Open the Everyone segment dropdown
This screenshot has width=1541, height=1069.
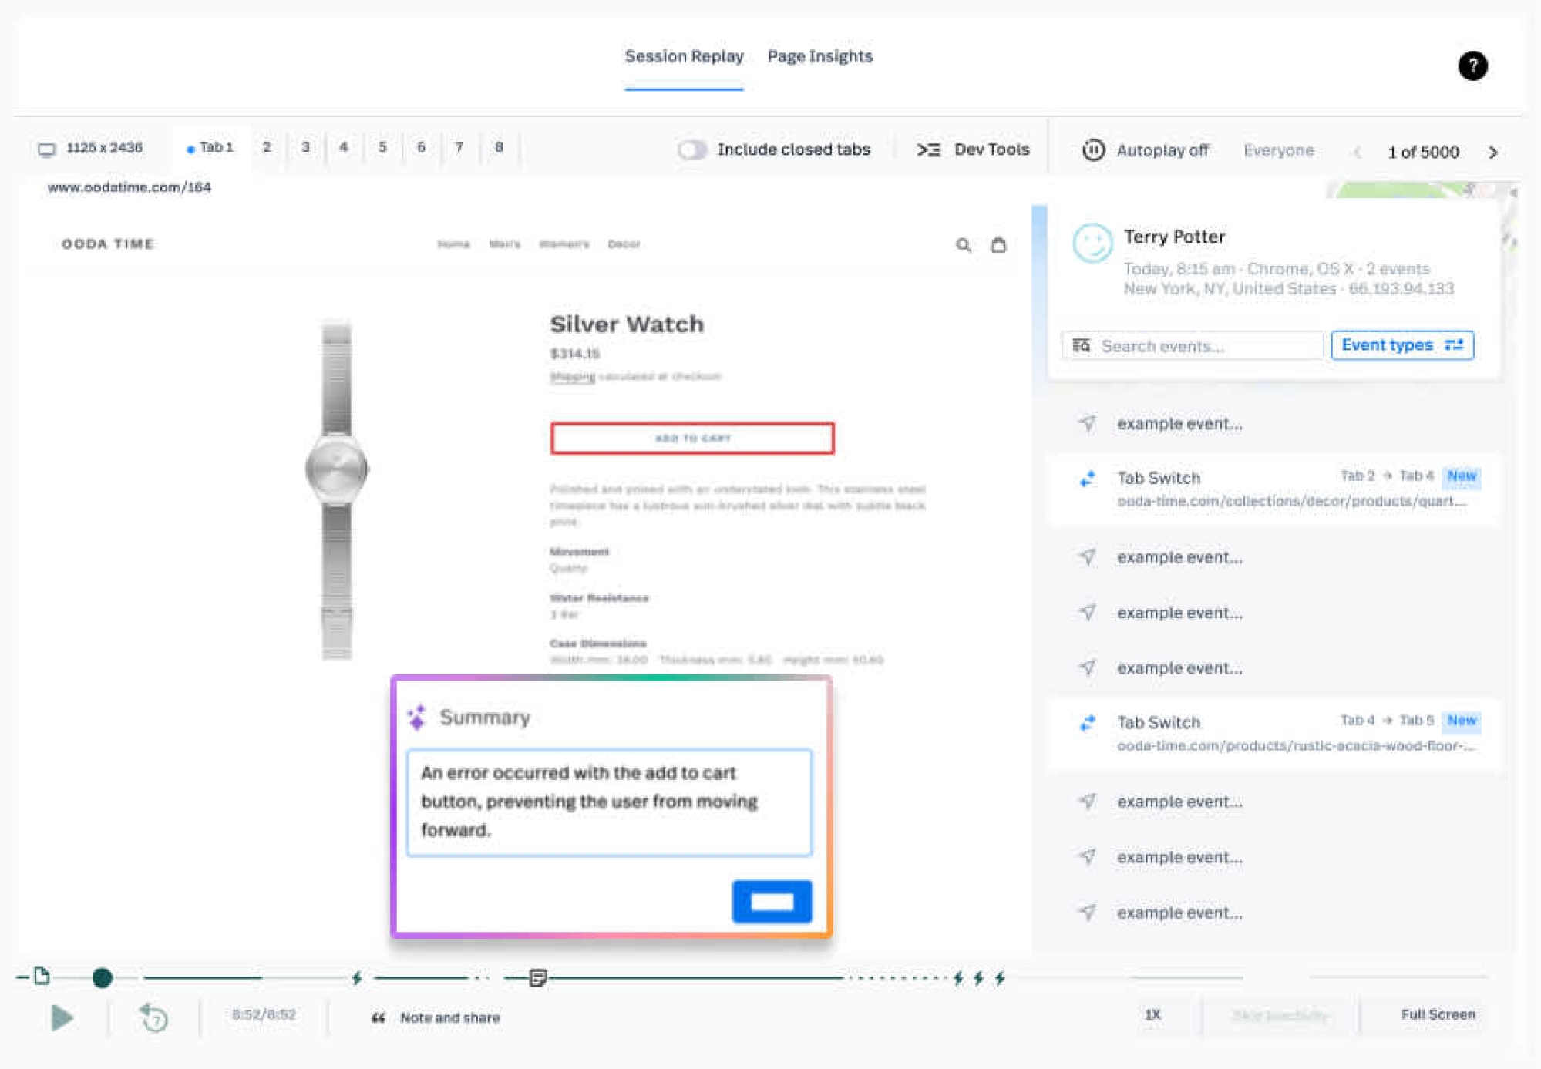tap(1278, 151)
